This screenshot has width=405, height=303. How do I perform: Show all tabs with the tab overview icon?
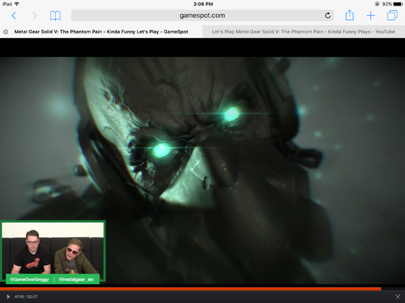(392, 15)
